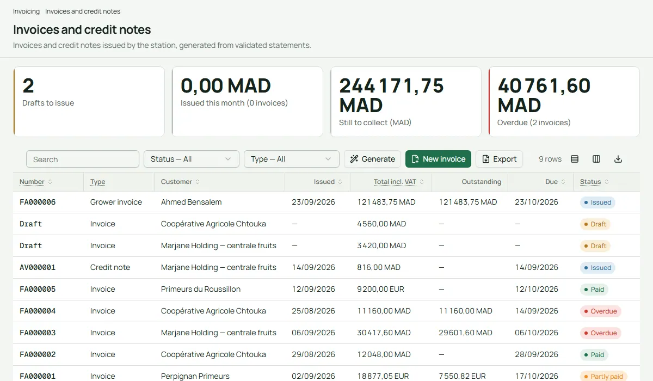Open invoice FA000004
Viewport: 653px width, 381px height.
[x=38, y=311]
